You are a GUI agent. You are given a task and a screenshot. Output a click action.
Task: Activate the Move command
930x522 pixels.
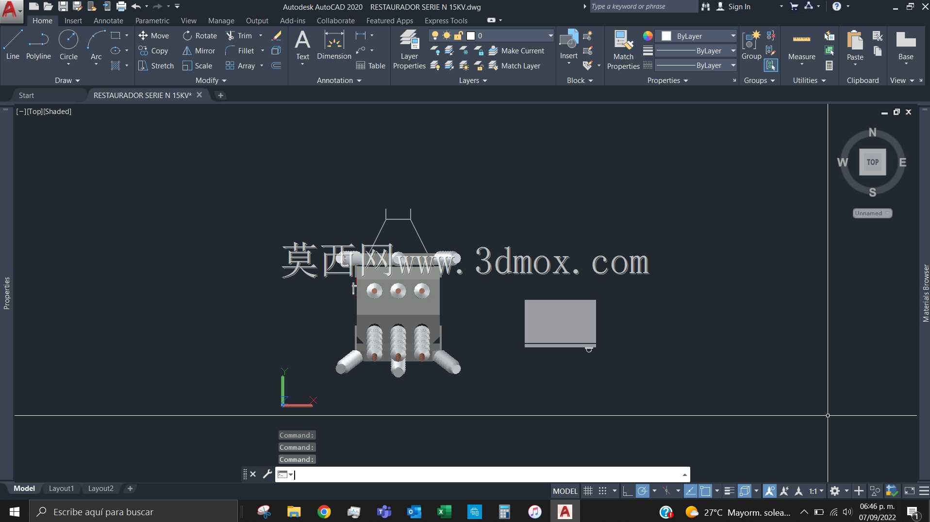154,35
